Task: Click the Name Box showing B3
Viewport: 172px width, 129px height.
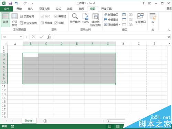Action: pyautogui.click(x=10, y=37)
